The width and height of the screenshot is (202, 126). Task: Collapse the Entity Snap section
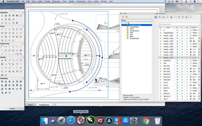click(23, 44)
